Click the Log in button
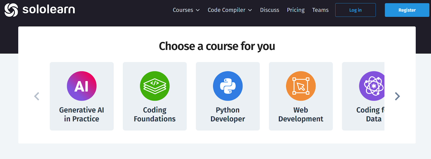This screenshot has width=431, height=159. tap(355, 10)
